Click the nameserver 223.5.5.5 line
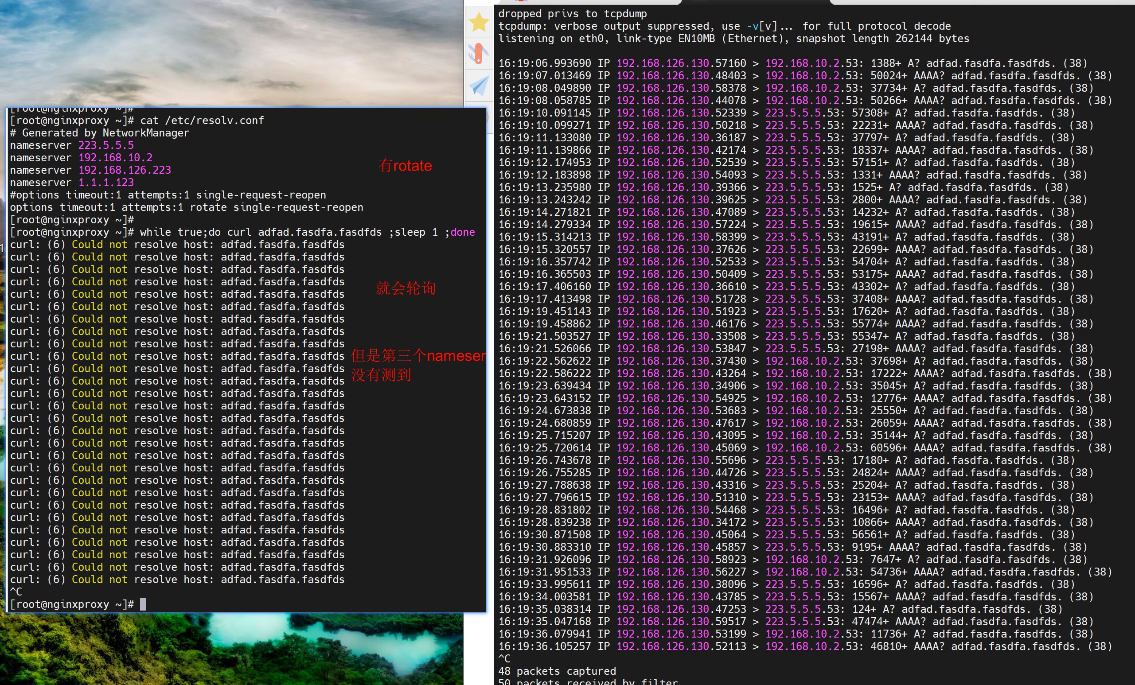This screenshot has width=1135, height=685. (x=72, y=146)
